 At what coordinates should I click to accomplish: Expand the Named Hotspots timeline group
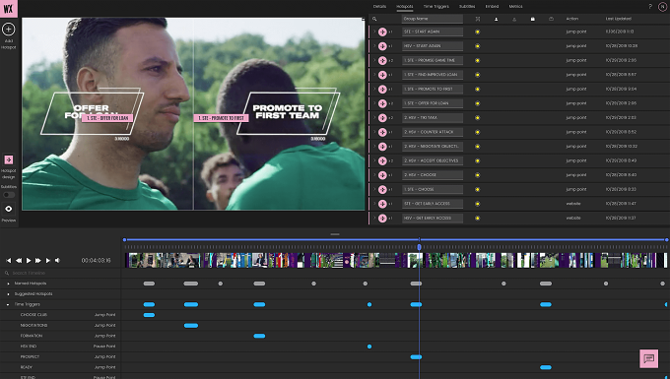point(8,284)
